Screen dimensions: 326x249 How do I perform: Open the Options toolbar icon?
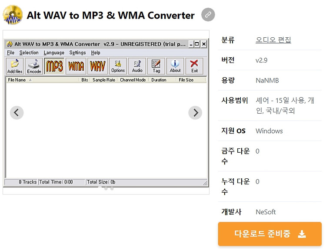pyautogui.click(x=118, y=66)
